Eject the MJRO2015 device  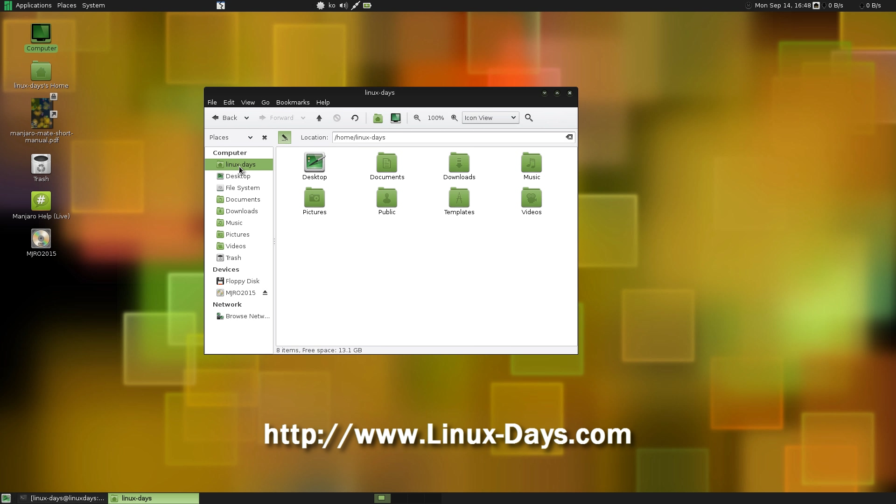click(265, 293)
